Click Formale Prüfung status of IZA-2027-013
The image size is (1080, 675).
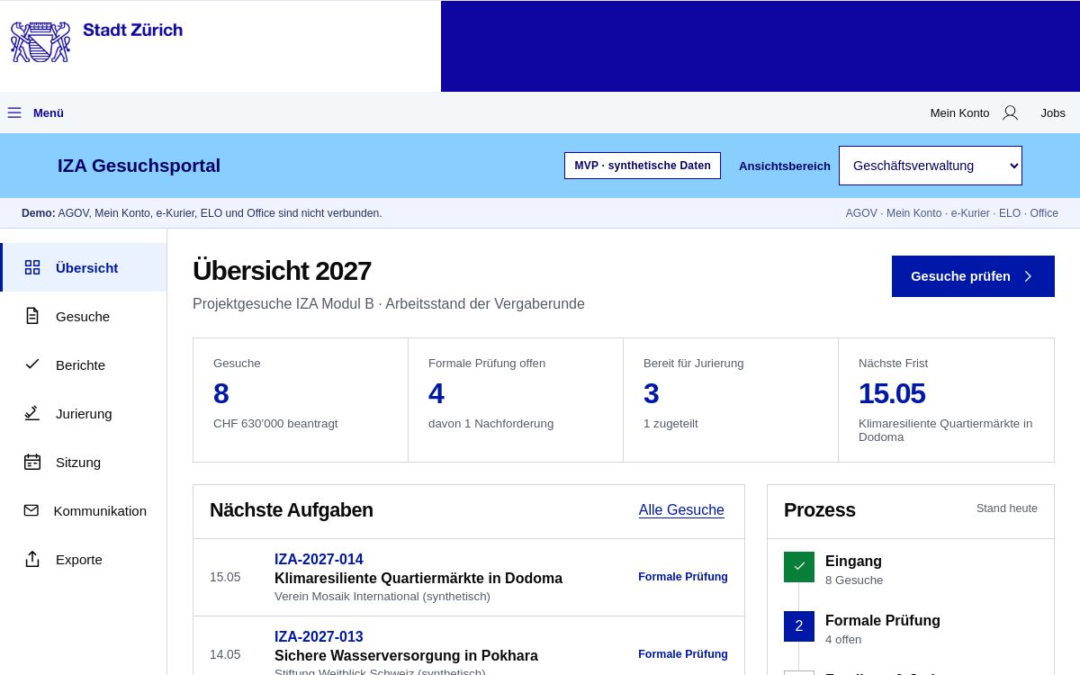pos(683,654)
